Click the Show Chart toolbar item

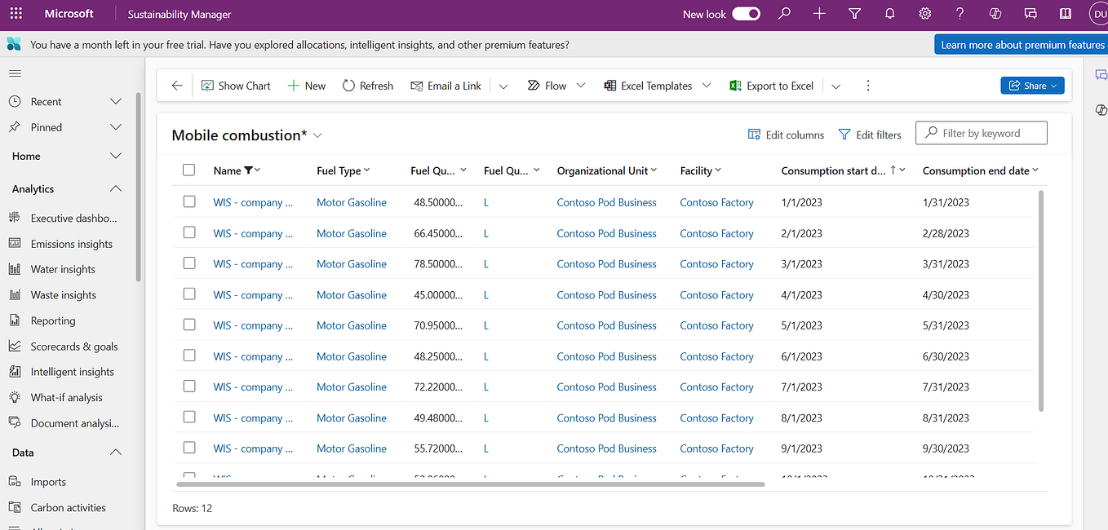coord(236,85)
